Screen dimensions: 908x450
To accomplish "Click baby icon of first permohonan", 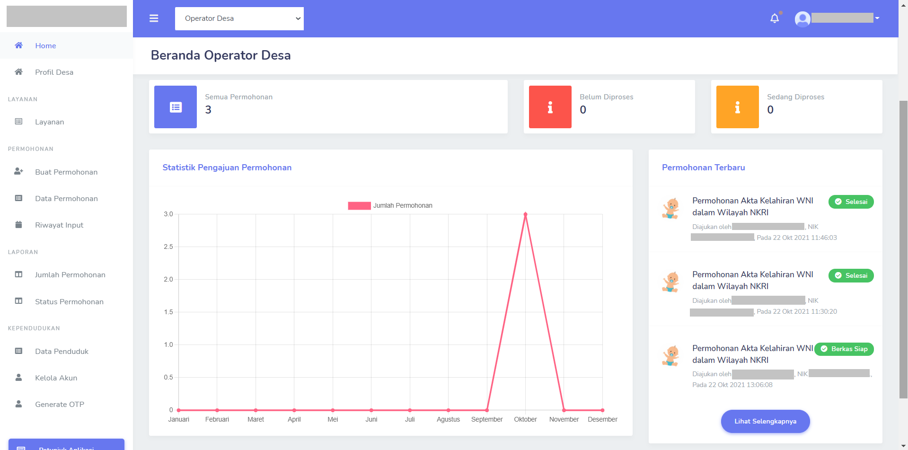I will 670,208.
